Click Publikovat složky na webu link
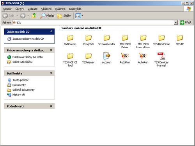Viewport: 195px width, 146px height. pyautogui.click(x=28, y=57)
